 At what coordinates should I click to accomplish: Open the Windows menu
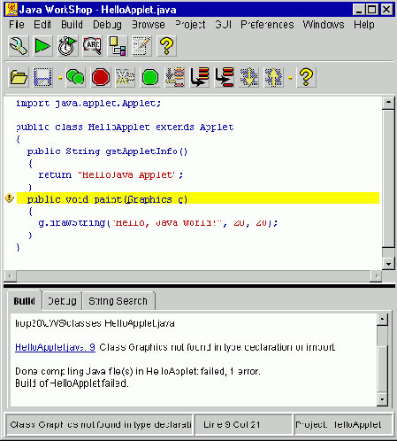click(x=324, y=25)
